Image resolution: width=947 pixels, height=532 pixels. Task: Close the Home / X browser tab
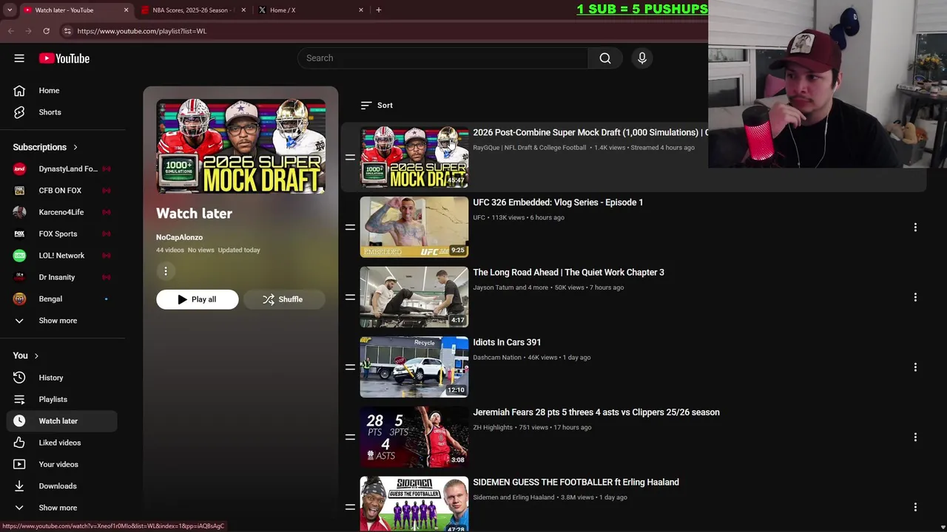(x=361, y=10)
